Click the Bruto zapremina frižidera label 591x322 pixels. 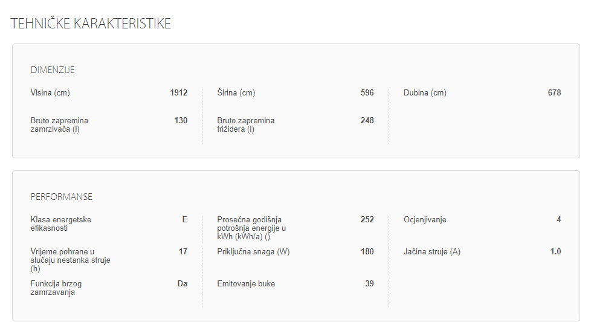(x=246, y=125)
